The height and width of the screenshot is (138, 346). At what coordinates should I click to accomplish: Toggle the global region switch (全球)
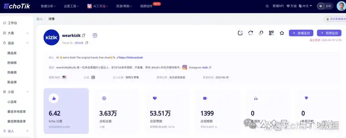[325, 6]
